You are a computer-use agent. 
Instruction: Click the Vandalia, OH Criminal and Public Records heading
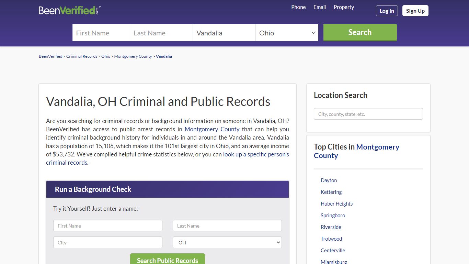tap(158, 102)
